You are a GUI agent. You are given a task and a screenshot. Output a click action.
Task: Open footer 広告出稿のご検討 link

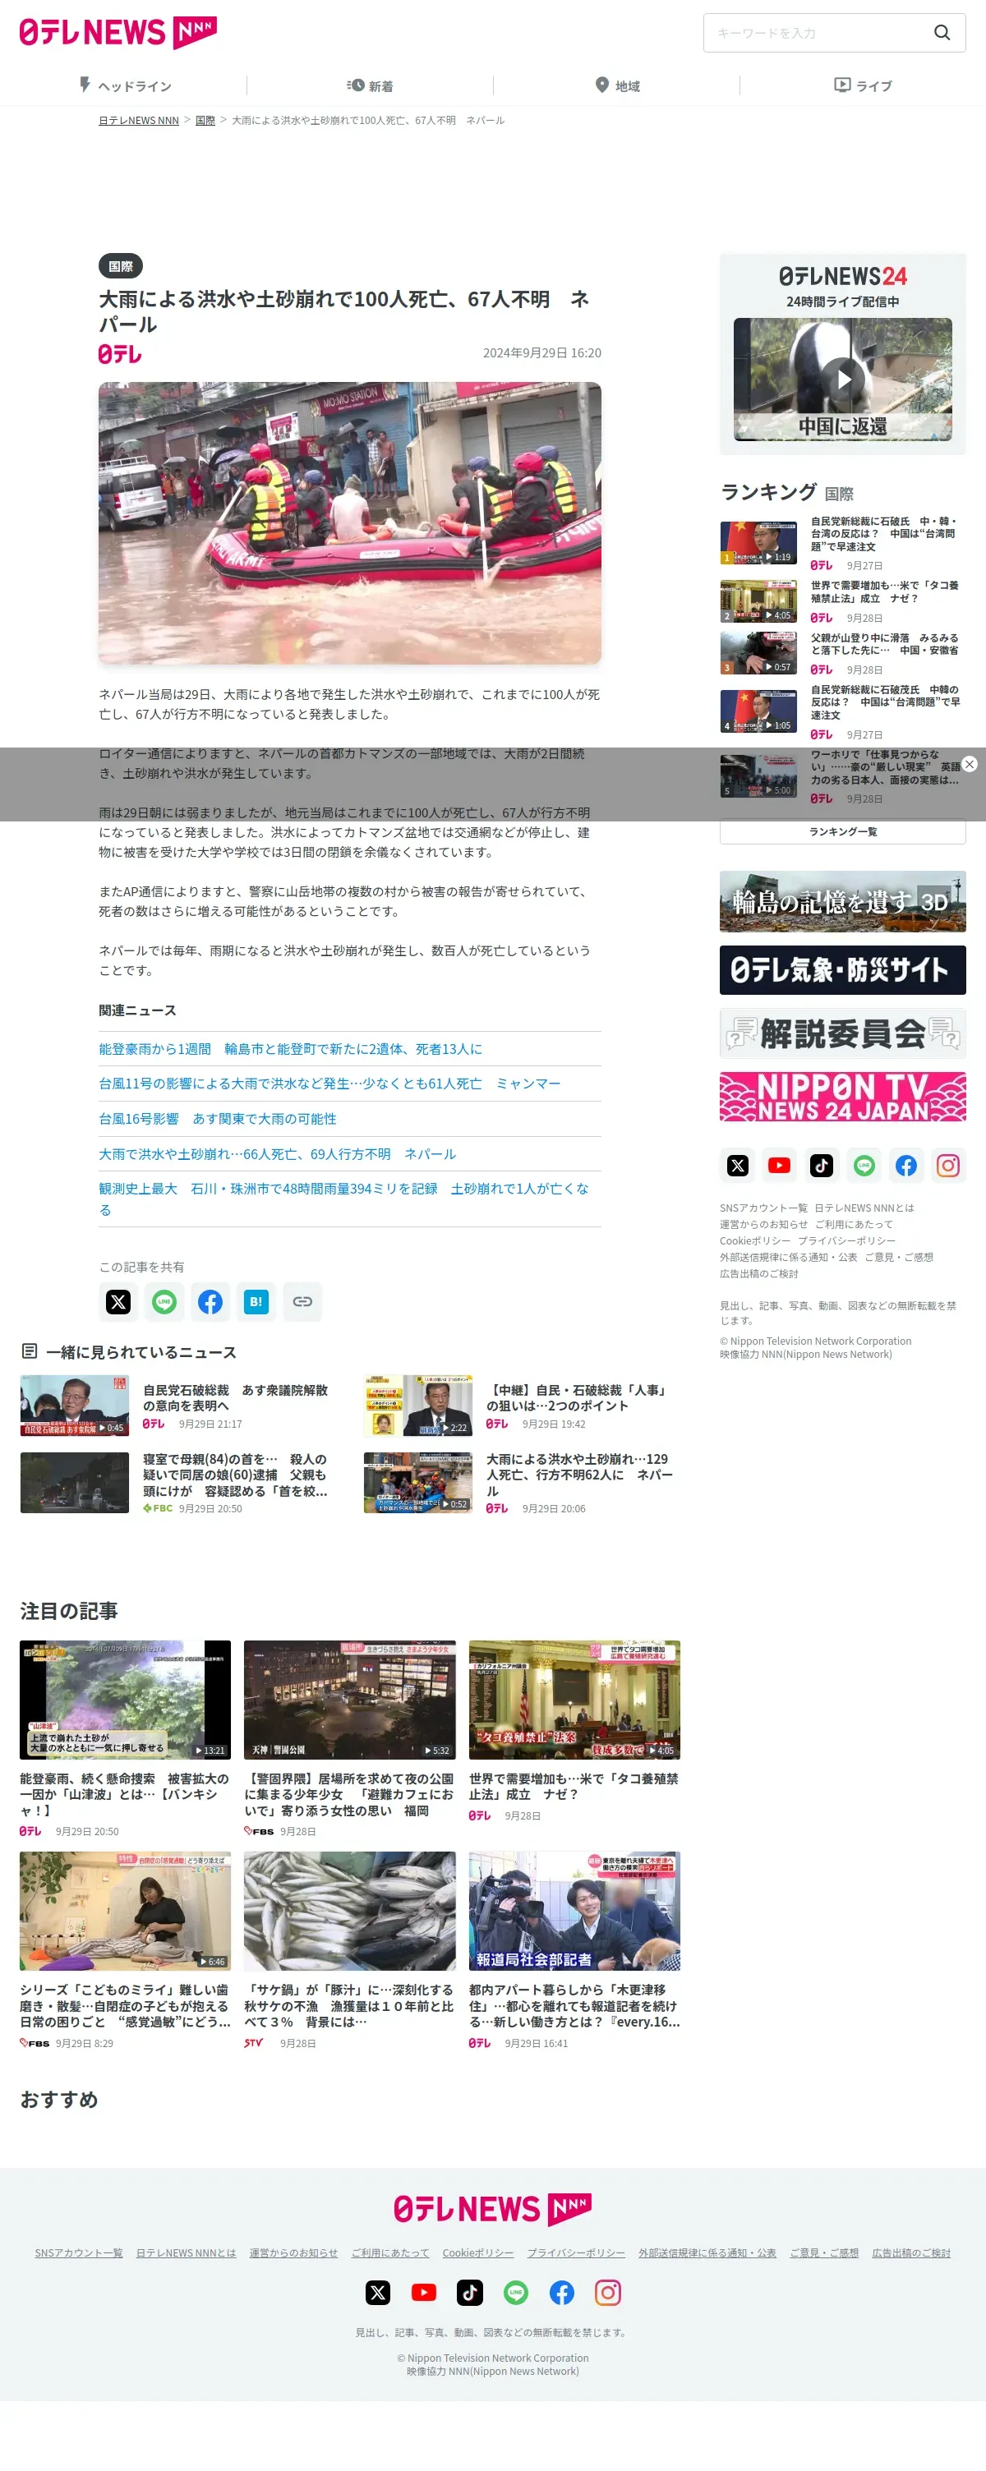coord(911,2252)
